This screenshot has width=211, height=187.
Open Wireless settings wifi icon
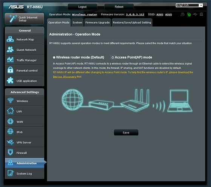pos(11,100)
